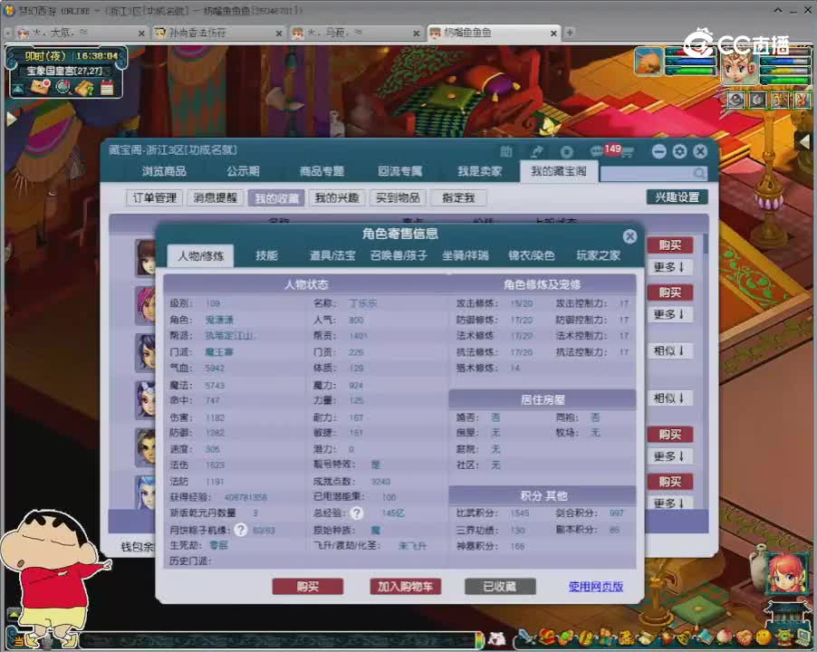
Task: Click the 兴趣设置 button
Action: (x=677, y=197)
